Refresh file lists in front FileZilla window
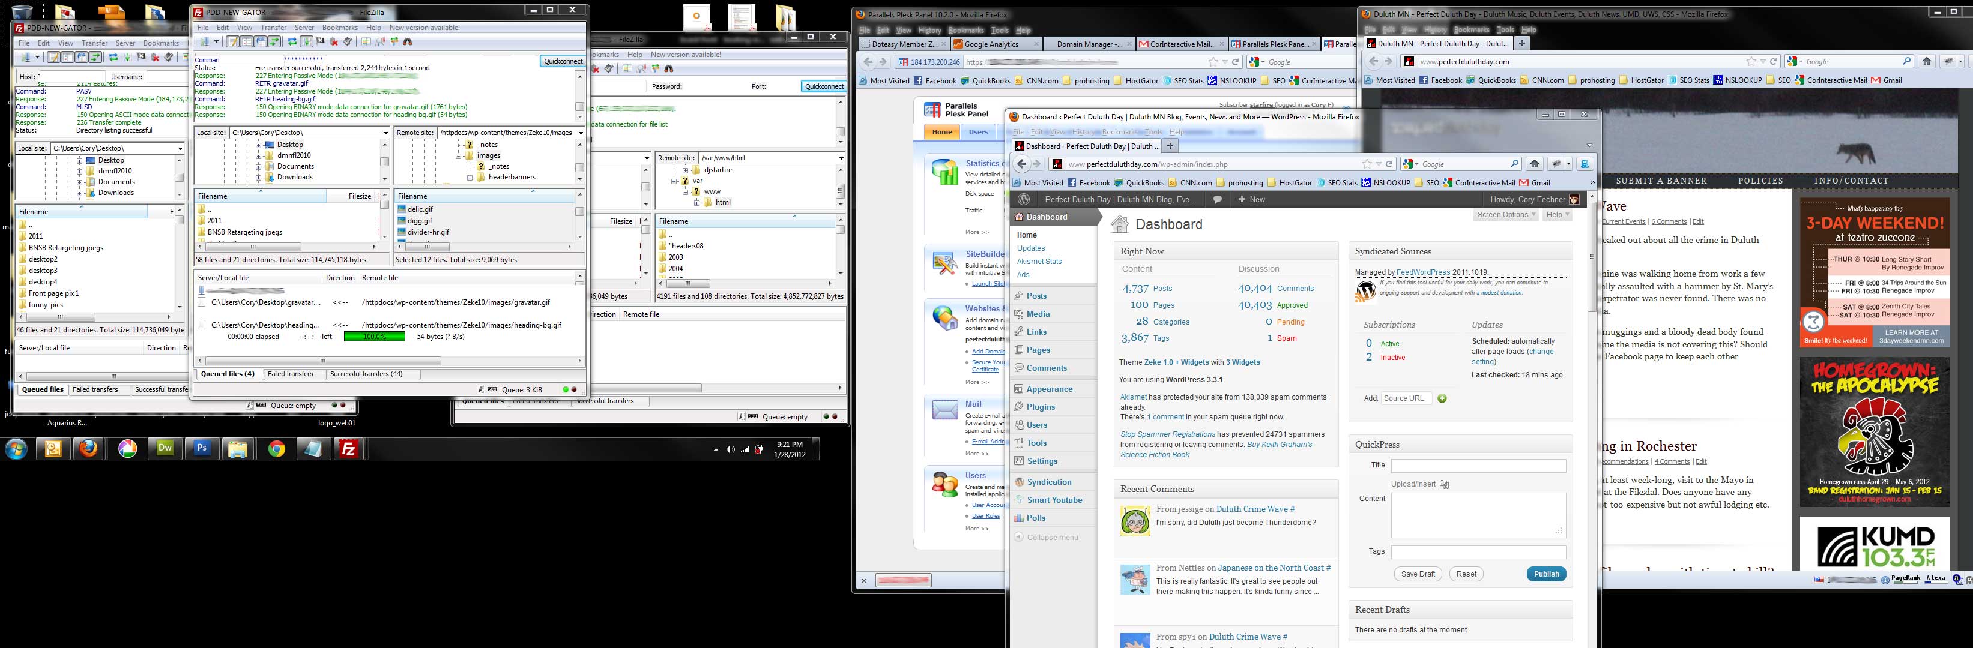 pos(292,42)
